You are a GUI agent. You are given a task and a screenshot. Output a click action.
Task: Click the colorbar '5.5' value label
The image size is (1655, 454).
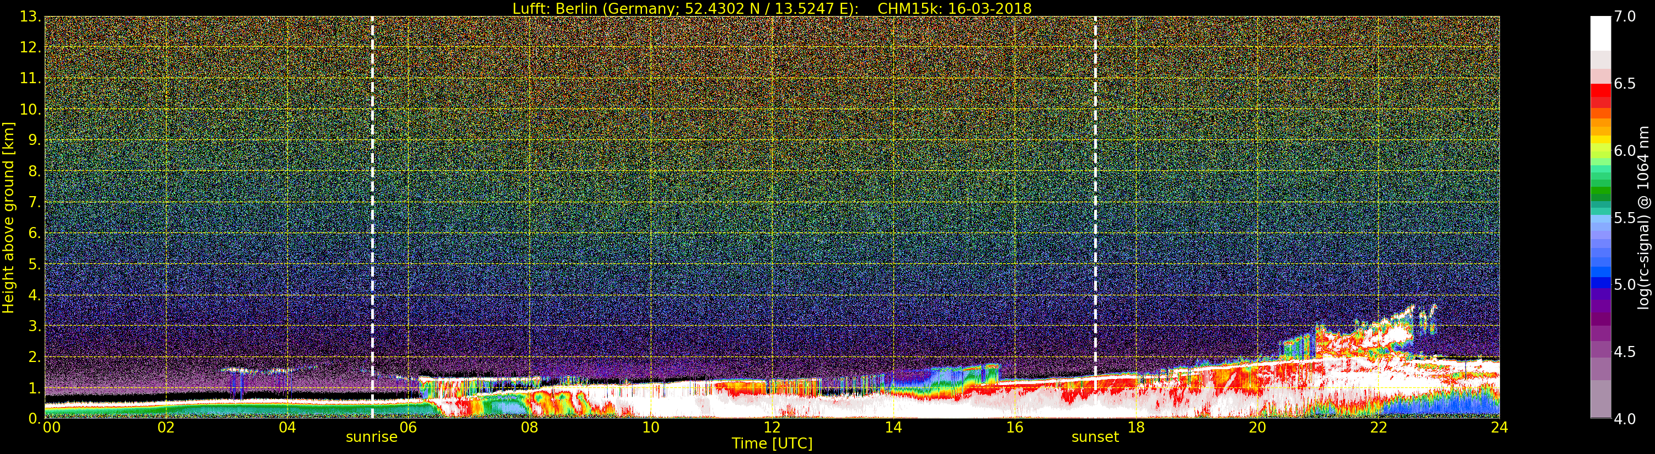pyautogui.click(x=1625, y=218)
